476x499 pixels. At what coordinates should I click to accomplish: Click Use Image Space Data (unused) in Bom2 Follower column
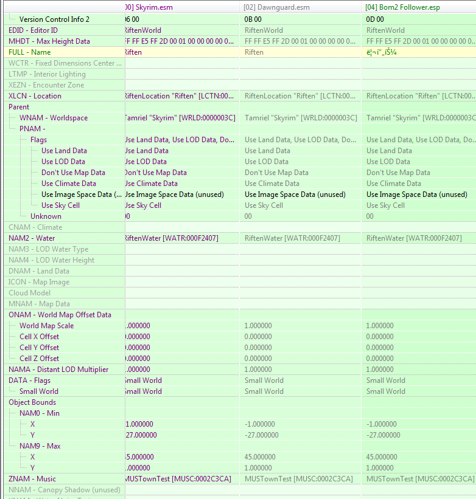click(417, 194)
